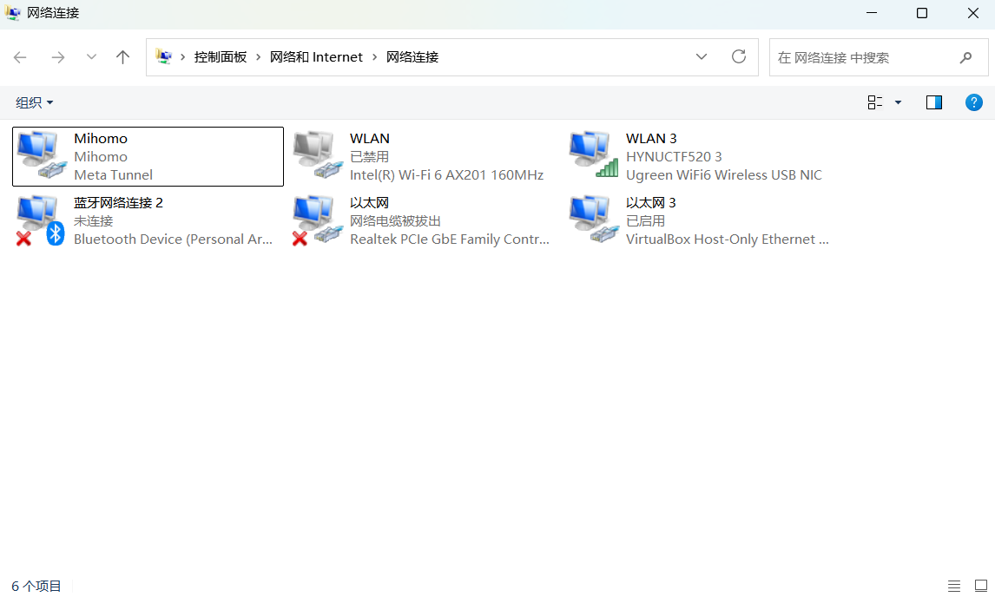The image size is (995, 597).
Task: Select the 以太网 3 VirtualBox adapter icon
Action: click(592, 220)
